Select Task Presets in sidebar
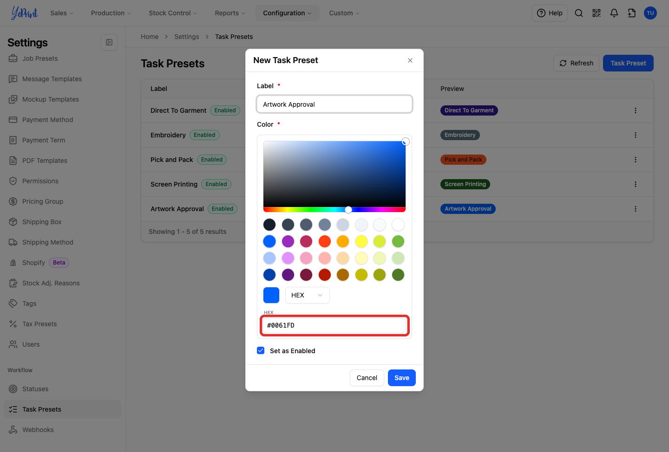 point(62,409)
